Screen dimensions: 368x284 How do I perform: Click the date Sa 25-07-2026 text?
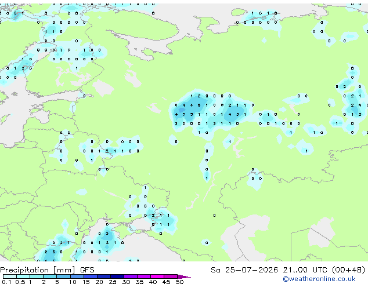click(x=244, y=270)
